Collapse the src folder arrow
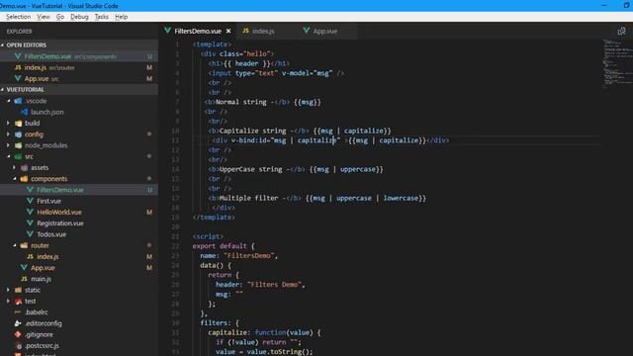Image resolution: width=633 pixels, height=356 pixels. pos(9,156)
